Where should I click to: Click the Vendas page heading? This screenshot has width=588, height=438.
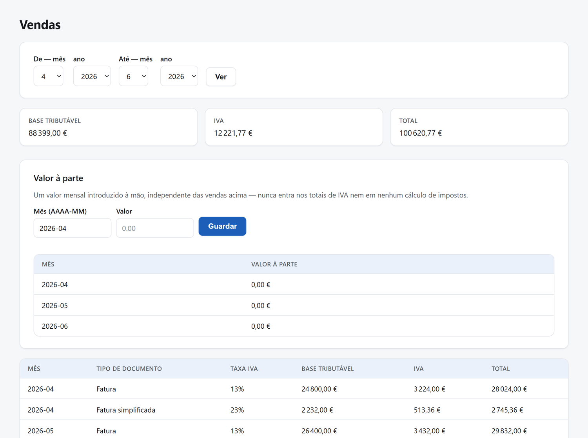[40, 25]
